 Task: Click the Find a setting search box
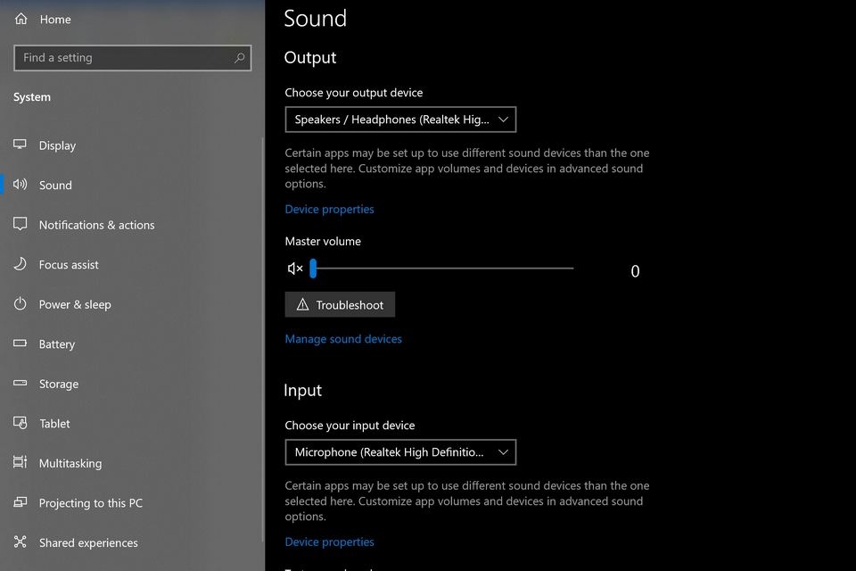coord(125,58)
